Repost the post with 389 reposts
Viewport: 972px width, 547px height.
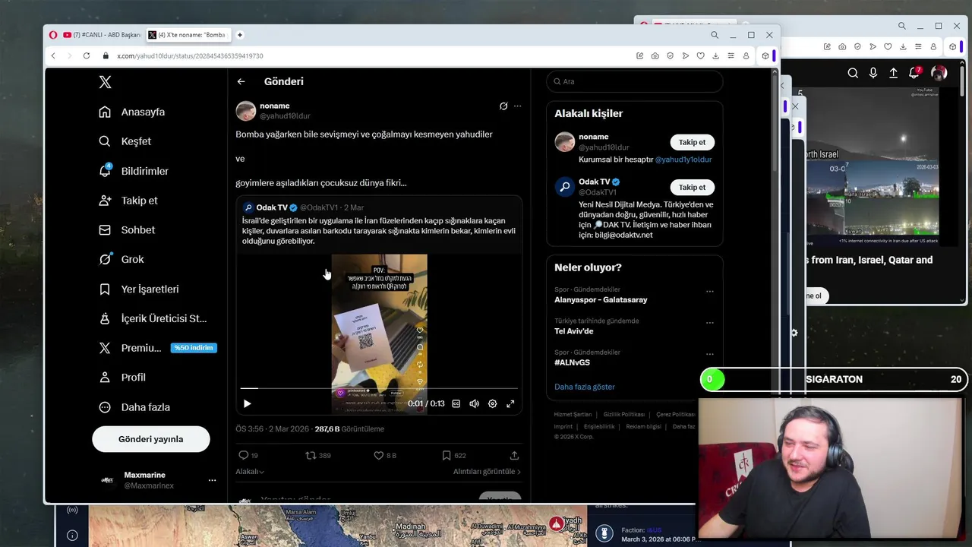(x=317, y=455)
